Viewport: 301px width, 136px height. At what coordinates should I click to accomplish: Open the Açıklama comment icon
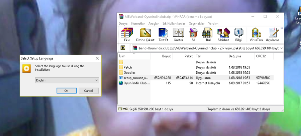pyautogui.click(x=273, y=35)
